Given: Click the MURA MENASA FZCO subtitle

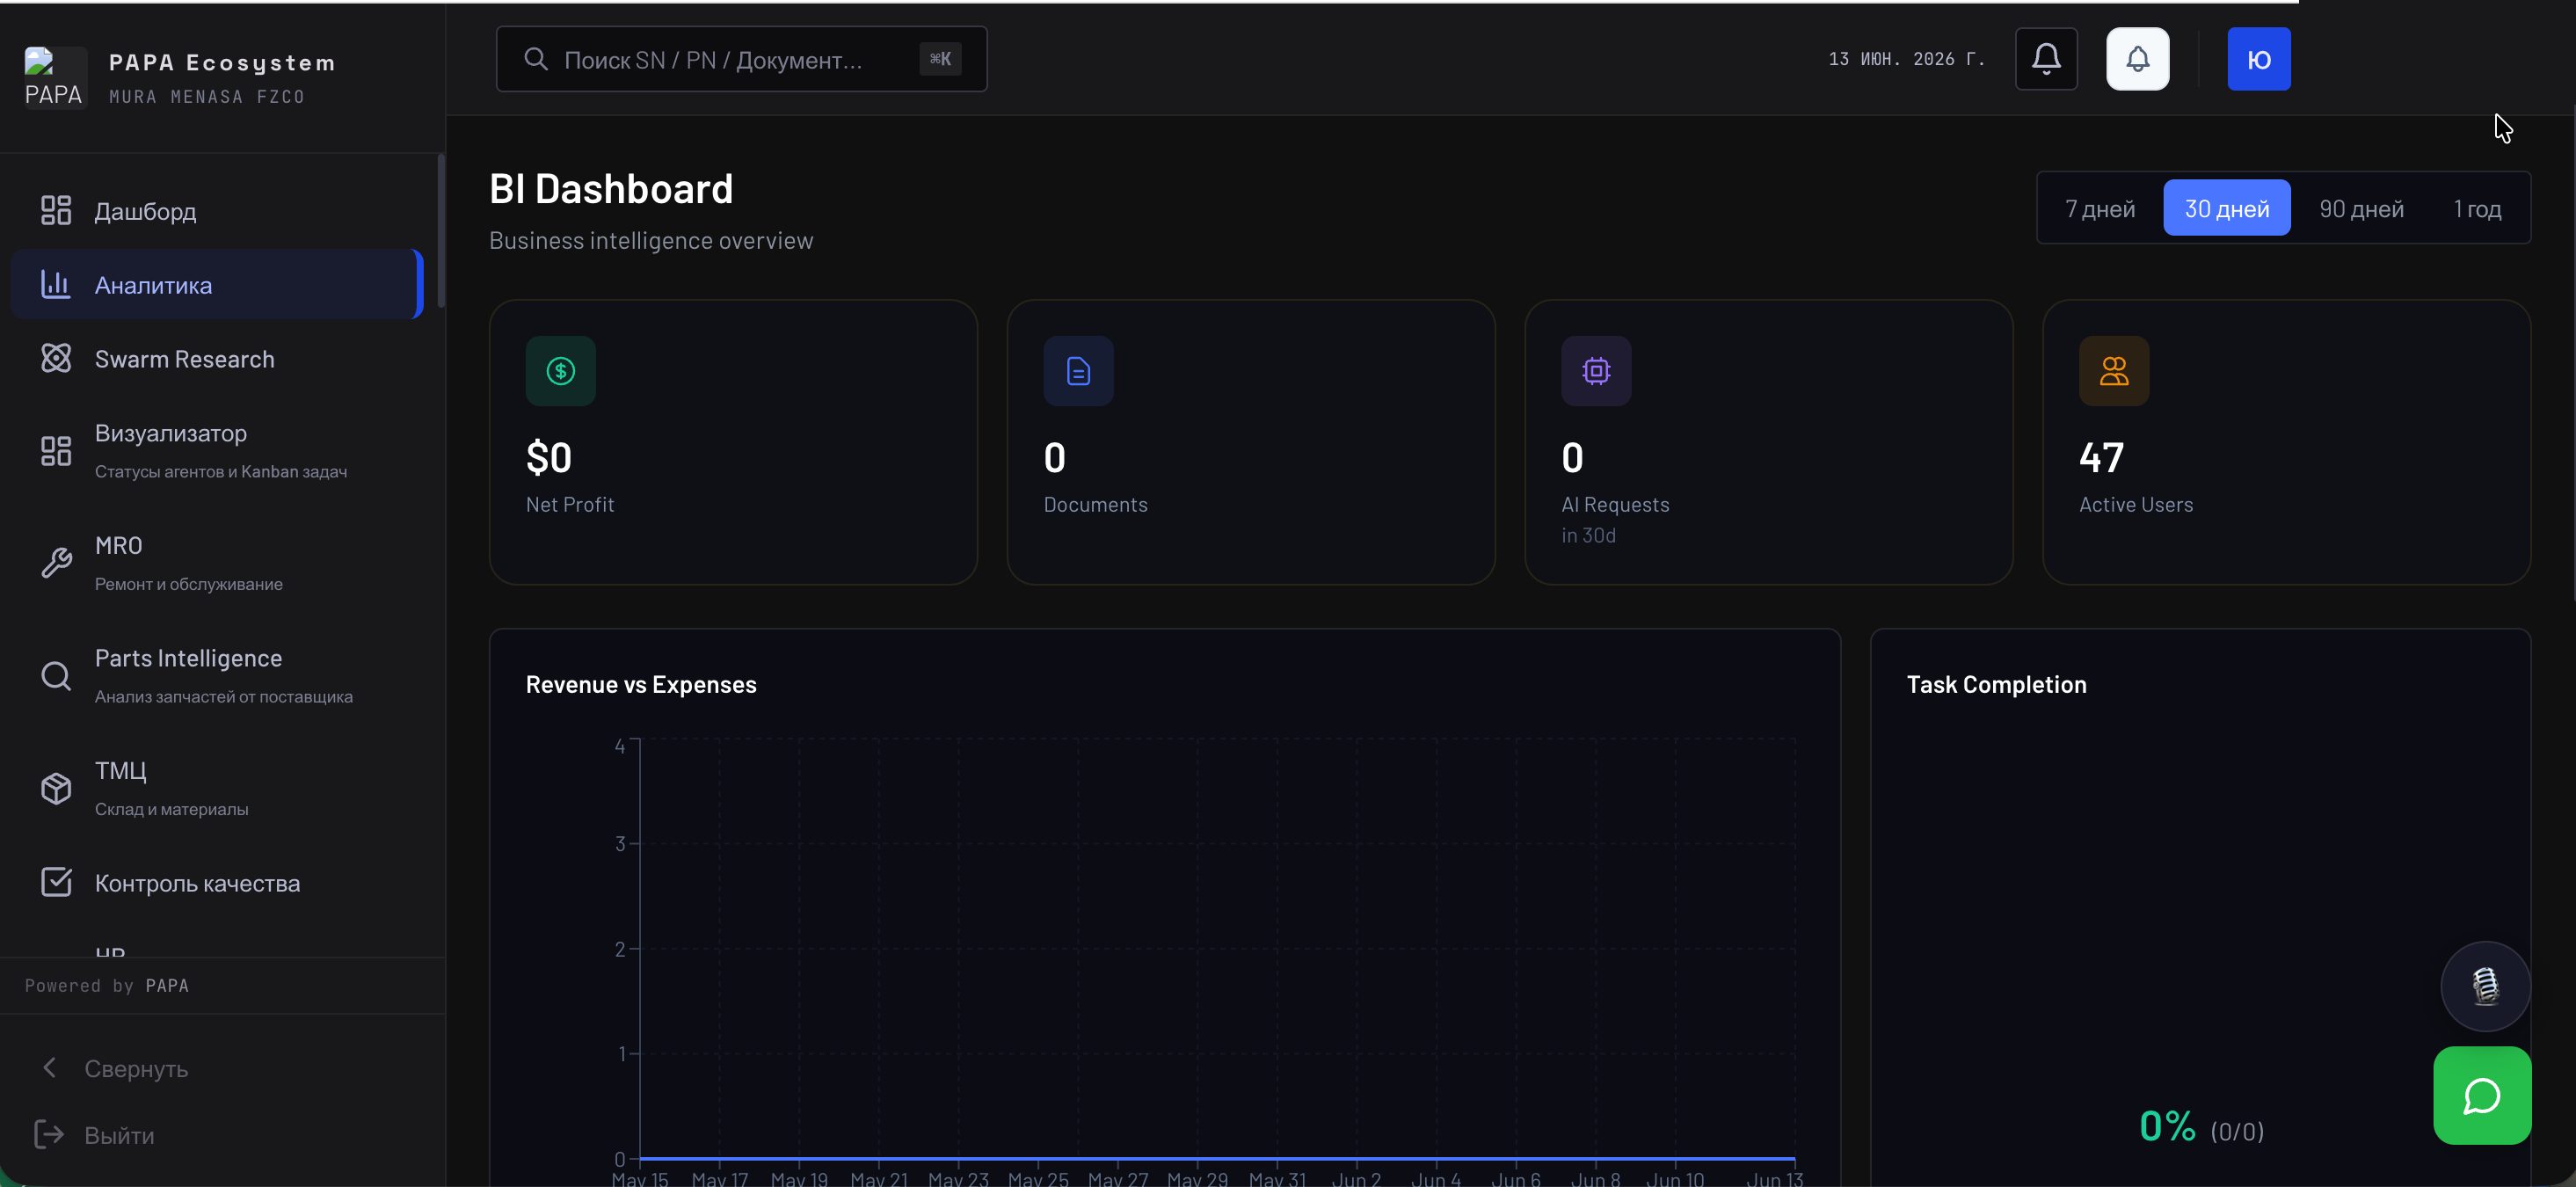Looking at the screenshot, I should click(x=207, y=96).
